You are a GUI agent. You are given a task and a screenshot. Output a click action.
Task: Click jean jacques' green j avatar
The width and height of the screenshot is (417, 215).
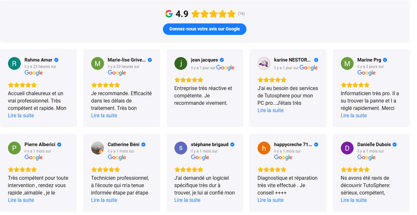pyautogui.click(x=181, y=63)
